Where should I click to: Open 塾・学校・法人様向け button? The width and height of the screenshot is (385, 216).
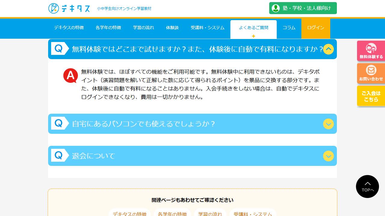[303, 8]
